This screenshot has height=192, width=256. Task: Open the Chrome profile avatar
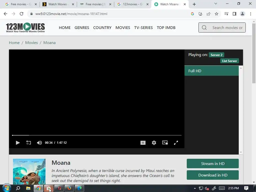tap(242, 14)
